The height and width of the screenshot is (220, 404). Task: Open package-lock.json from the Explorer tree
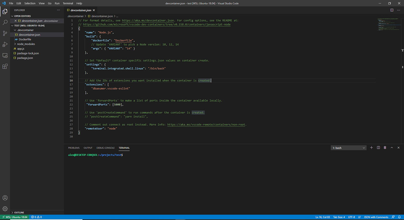pos(28,53)
